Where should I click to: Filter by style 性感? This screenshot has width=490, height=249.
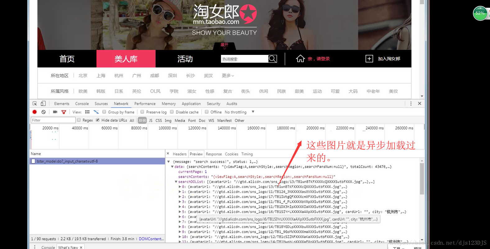point(210,91)
